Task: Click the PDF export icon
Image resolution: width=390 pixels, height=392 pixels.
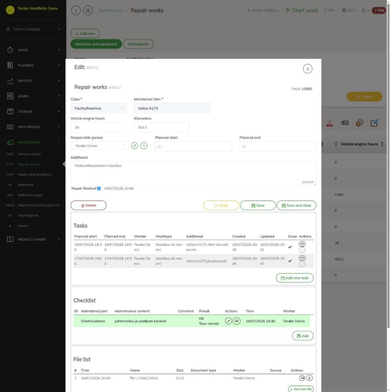Action: click(330, 123)
